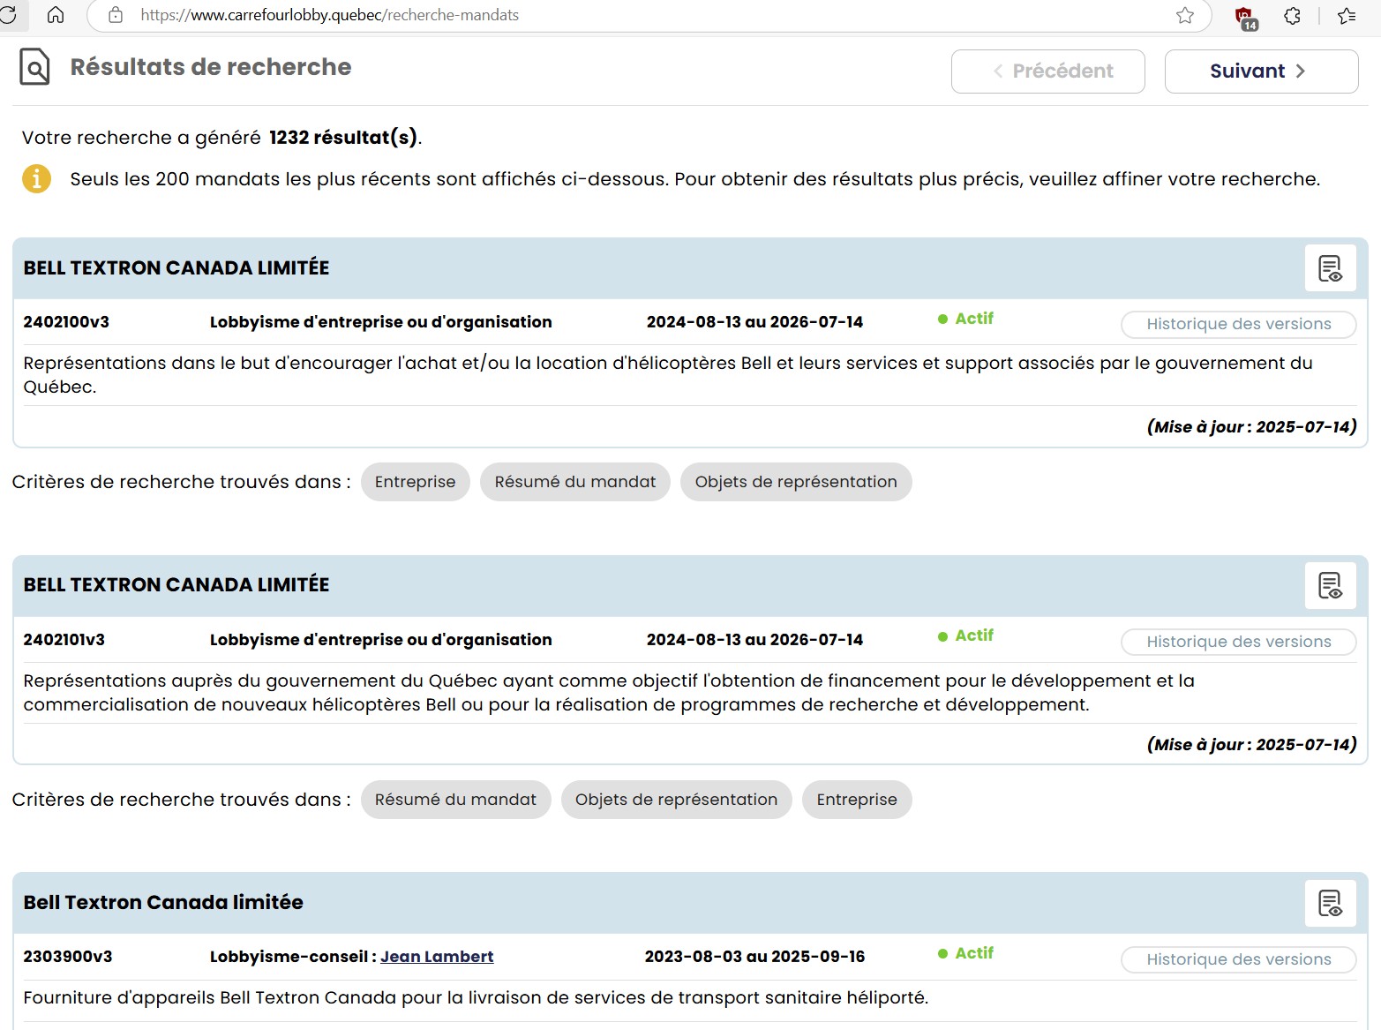Click the Précédent navigation button
This screenshot has width=1381, height=1030.
(1048, 71)
